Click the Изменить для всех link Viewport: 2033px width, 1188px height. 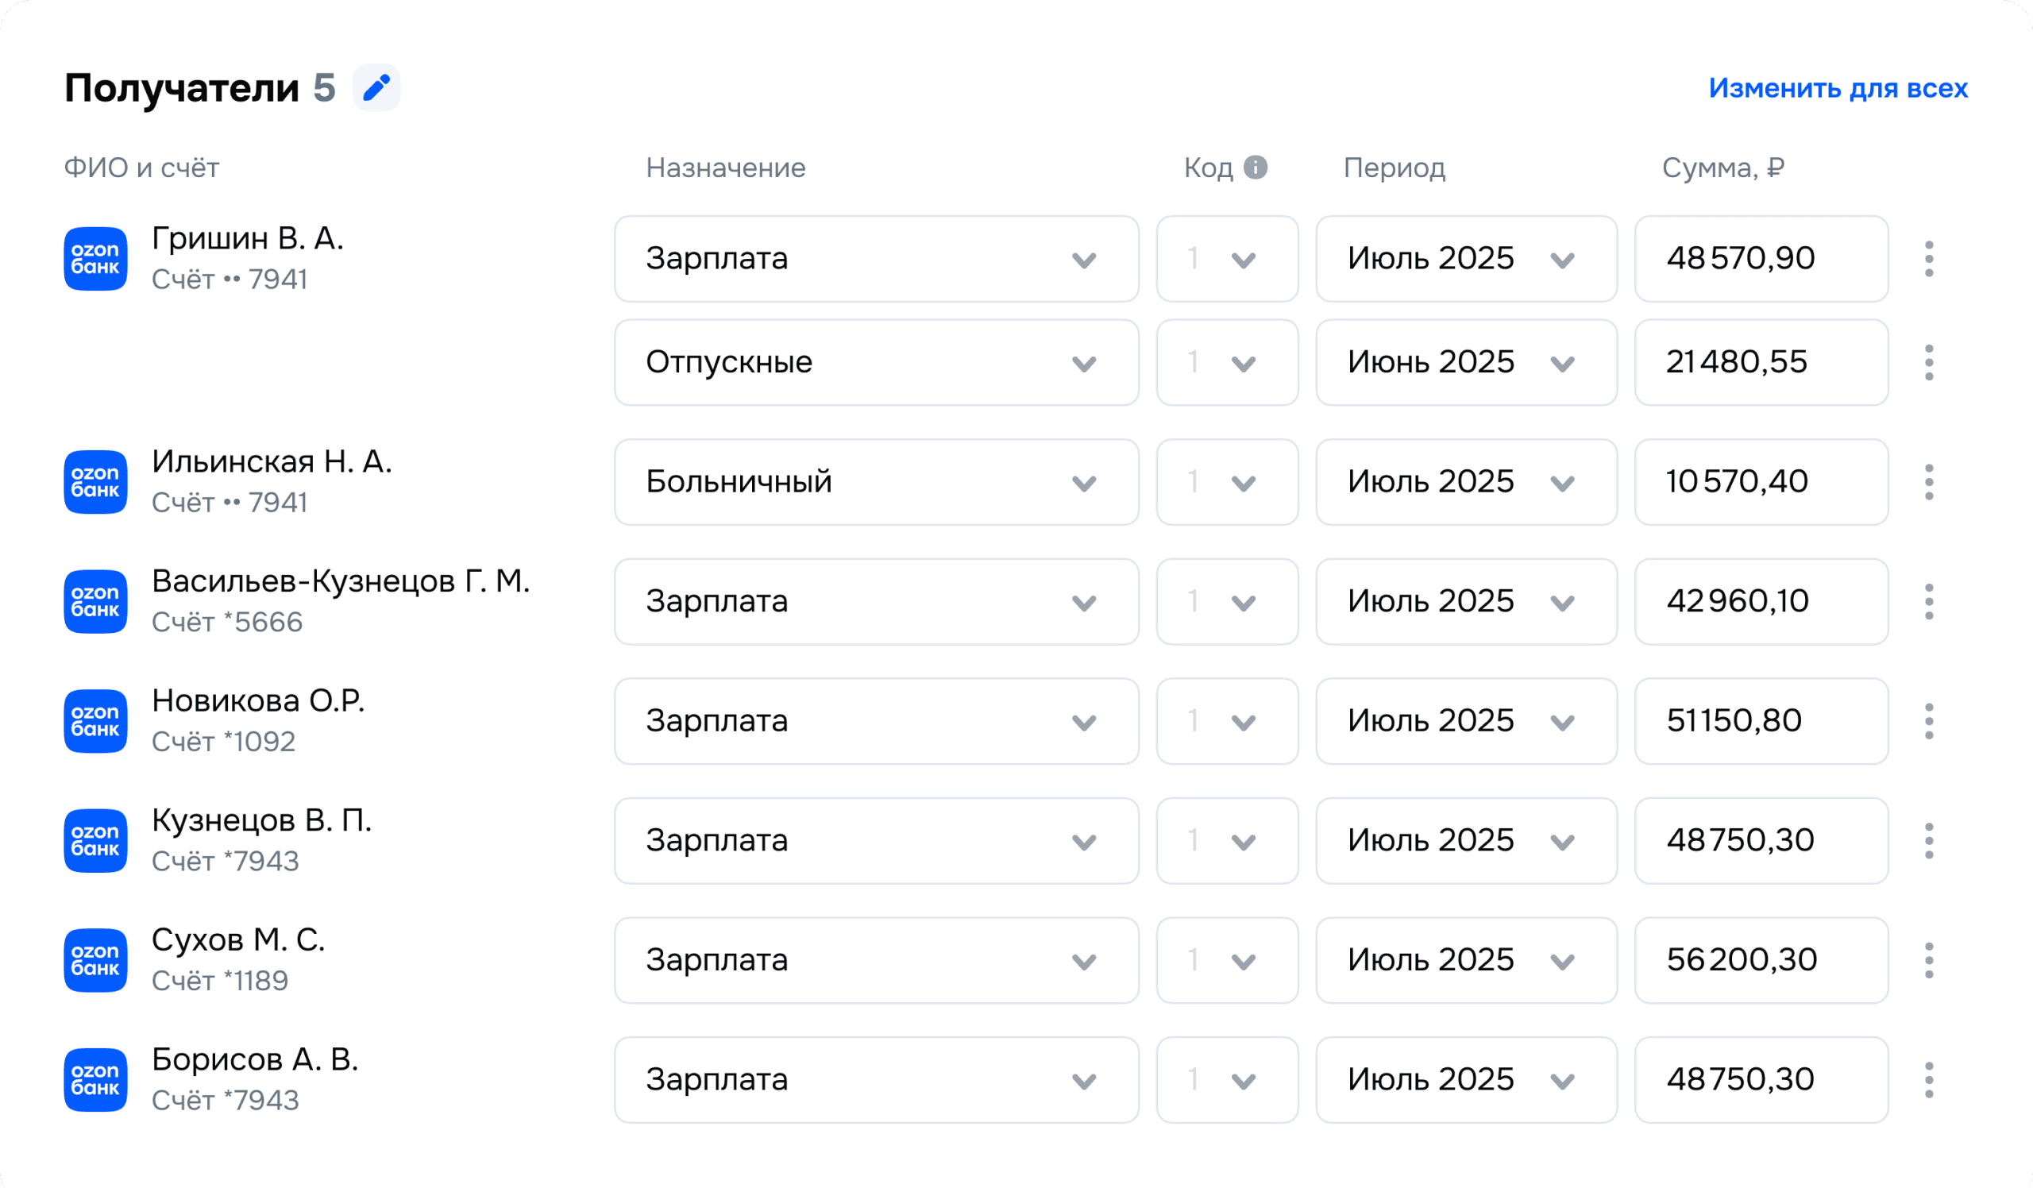(1838, 88)
